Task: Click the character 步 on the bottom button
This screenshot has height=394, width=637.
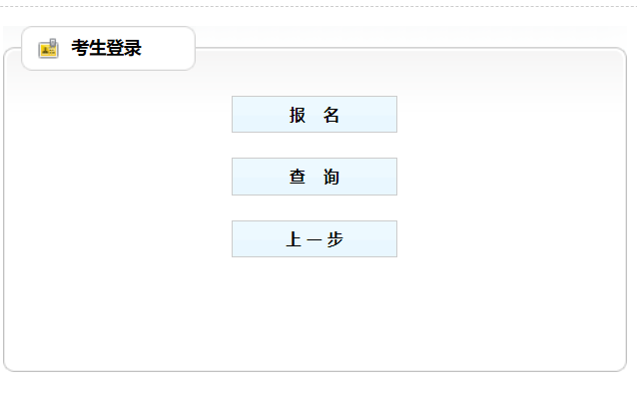Action: point(335,239)
